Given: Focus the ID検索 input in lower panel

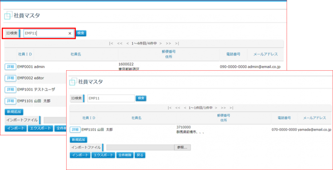Looking at the screenshot, I should coord(111,98).
